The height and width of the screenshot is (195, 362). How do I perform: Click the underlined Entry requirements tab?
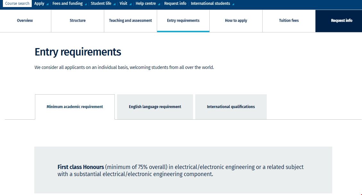point(183,21)
